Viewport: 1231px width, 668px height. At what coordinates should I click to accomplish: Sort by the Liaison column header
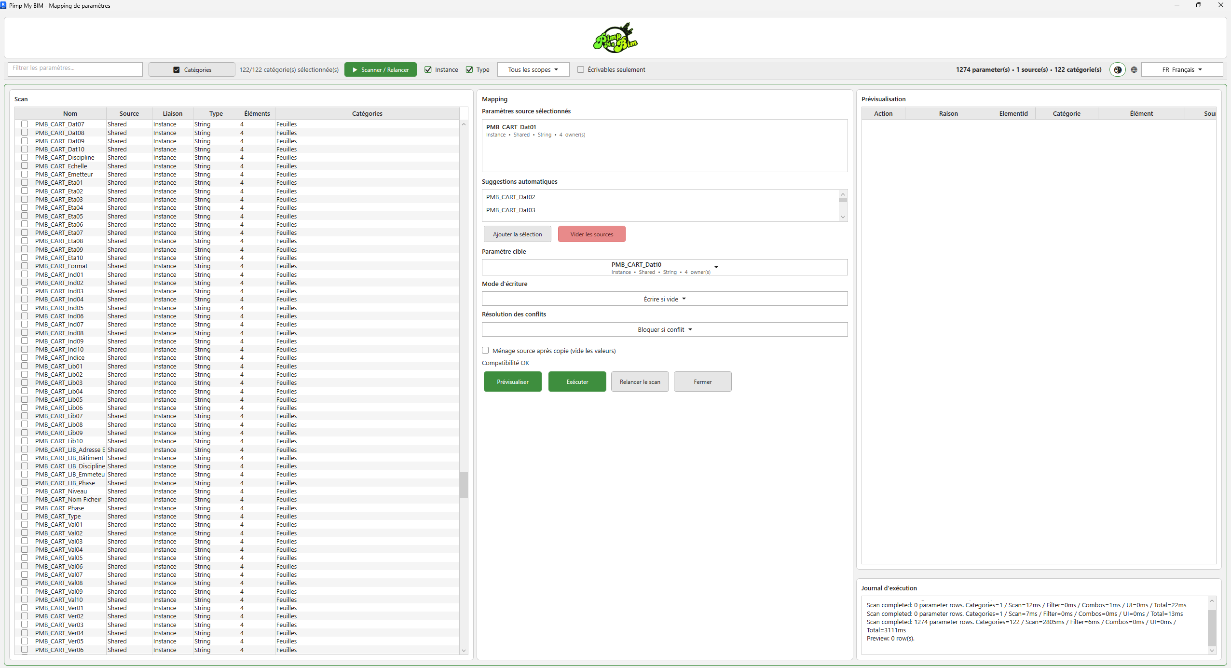[173, 113]
